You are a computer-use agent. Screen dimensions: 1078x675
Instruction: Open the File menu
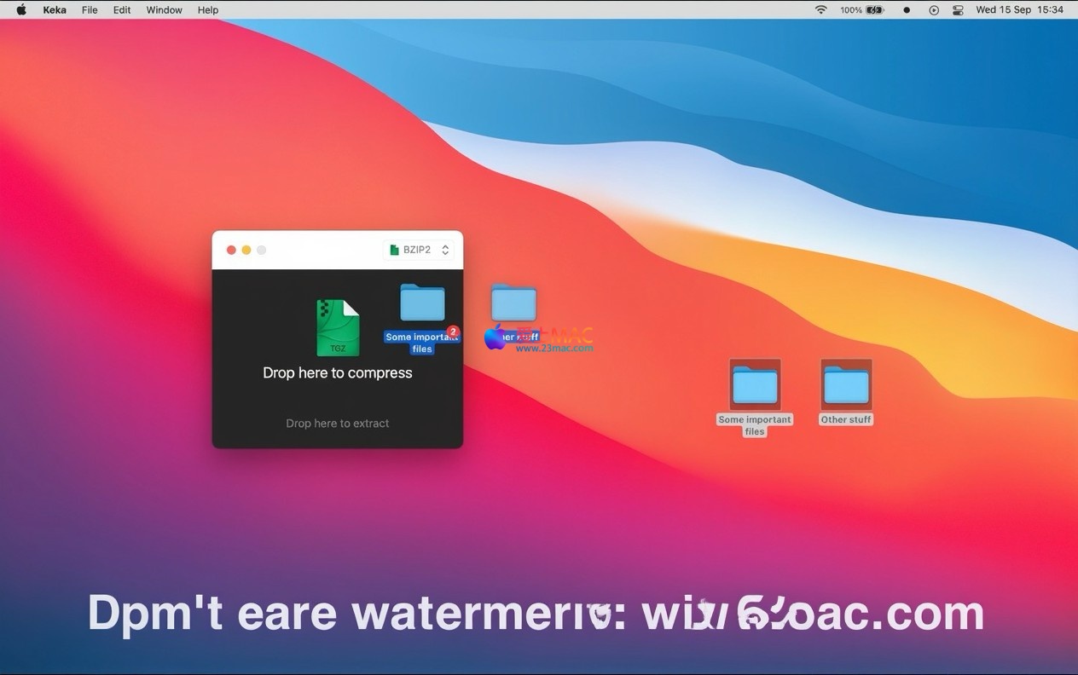[90, 10]
